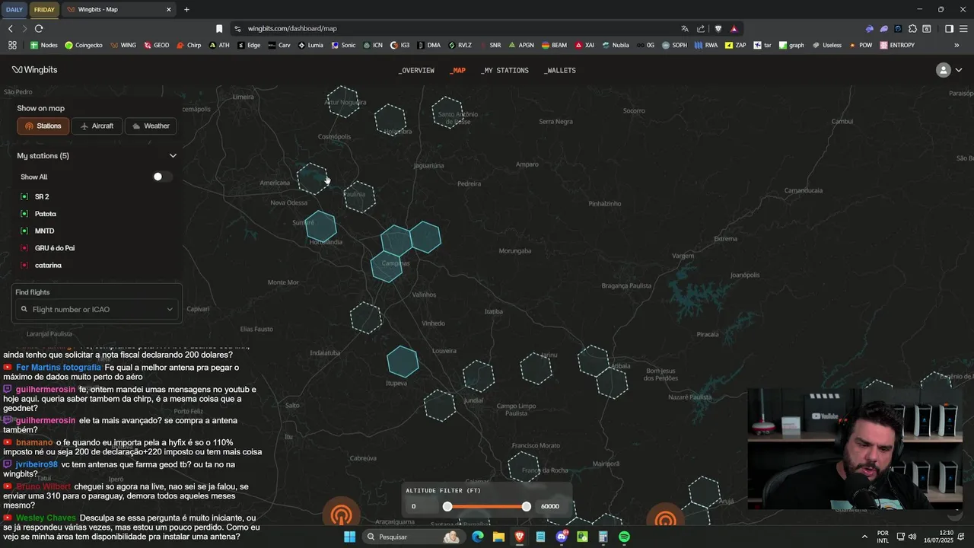
Task: Click the orange station marker near Araçariguama
Action: pos(341,513)
